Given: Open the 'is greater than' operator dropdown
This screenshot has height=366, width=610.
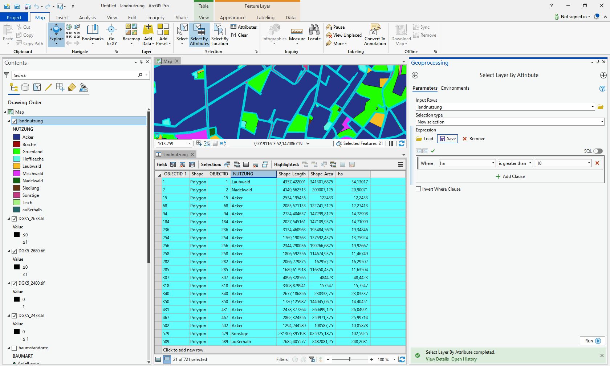Looking at the screenshot, I should pyautogui.click(x=530, y=163).
